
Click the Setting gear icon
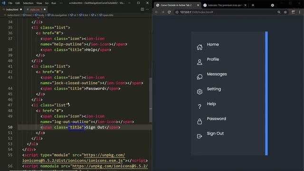(199, 92)
